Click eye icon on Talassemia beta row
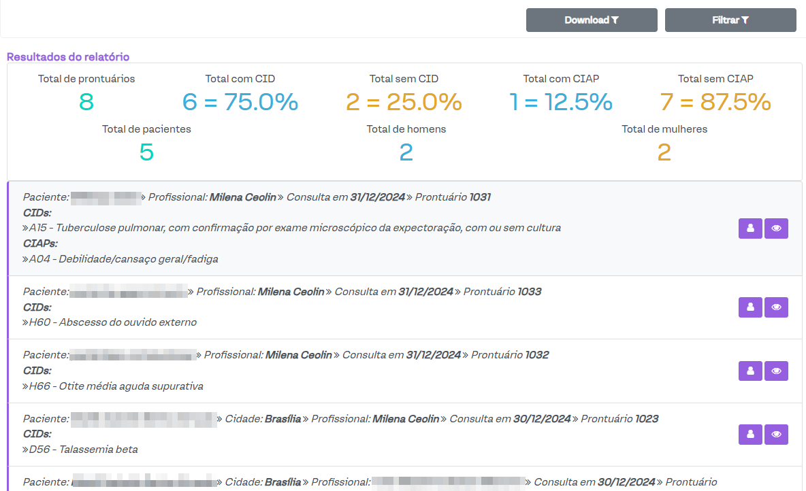The width and height of the screenshot is (806, 491). click(x=776, y=434)
